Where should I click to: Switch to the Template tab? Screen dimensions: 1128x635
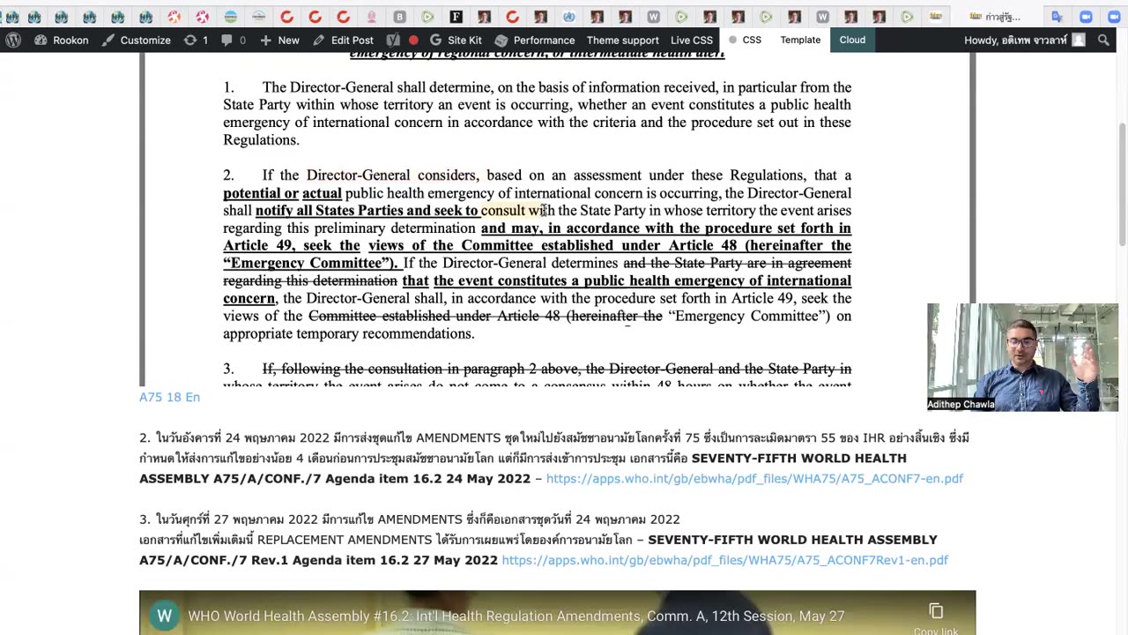coord(800,40)
